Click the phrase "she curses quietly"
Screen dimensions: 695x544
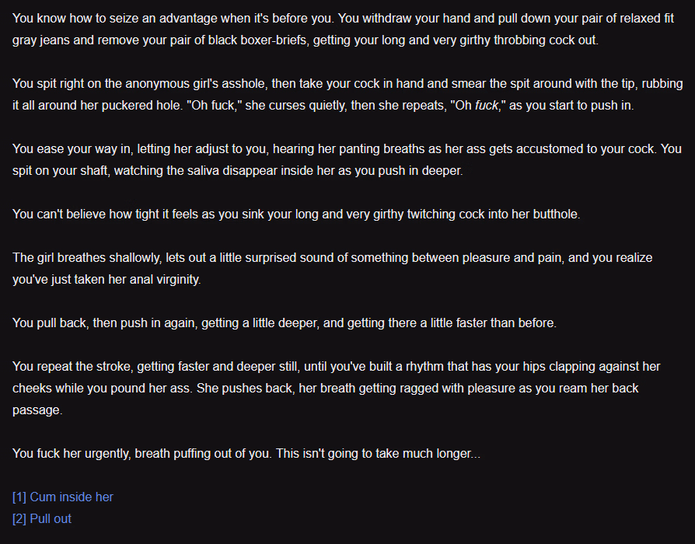click(x=295, y=106)
